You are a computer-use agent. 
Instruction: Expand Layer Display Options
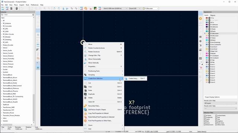click(x=212, y=97)
